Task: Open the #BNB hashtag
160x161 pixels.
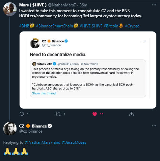Action: coord(24,26)
